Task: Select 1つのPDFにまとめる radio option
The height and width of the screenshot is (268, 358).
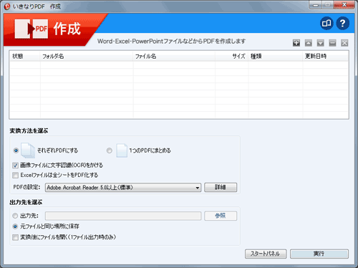Action: (110, 150)
